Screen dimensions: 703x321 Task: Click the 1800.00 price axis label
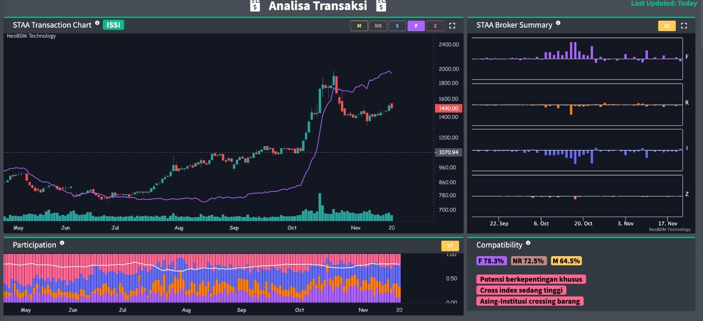tap(448, 83)
